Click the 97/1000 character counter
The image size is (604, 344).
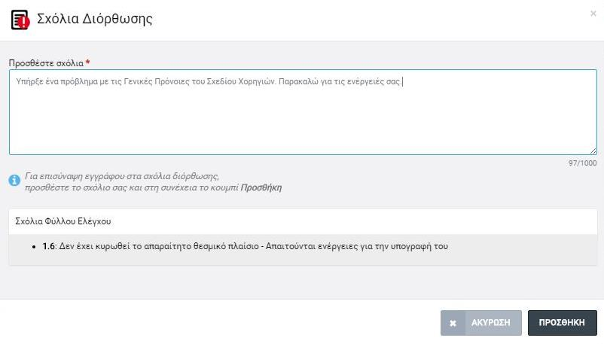pos(582,163)
